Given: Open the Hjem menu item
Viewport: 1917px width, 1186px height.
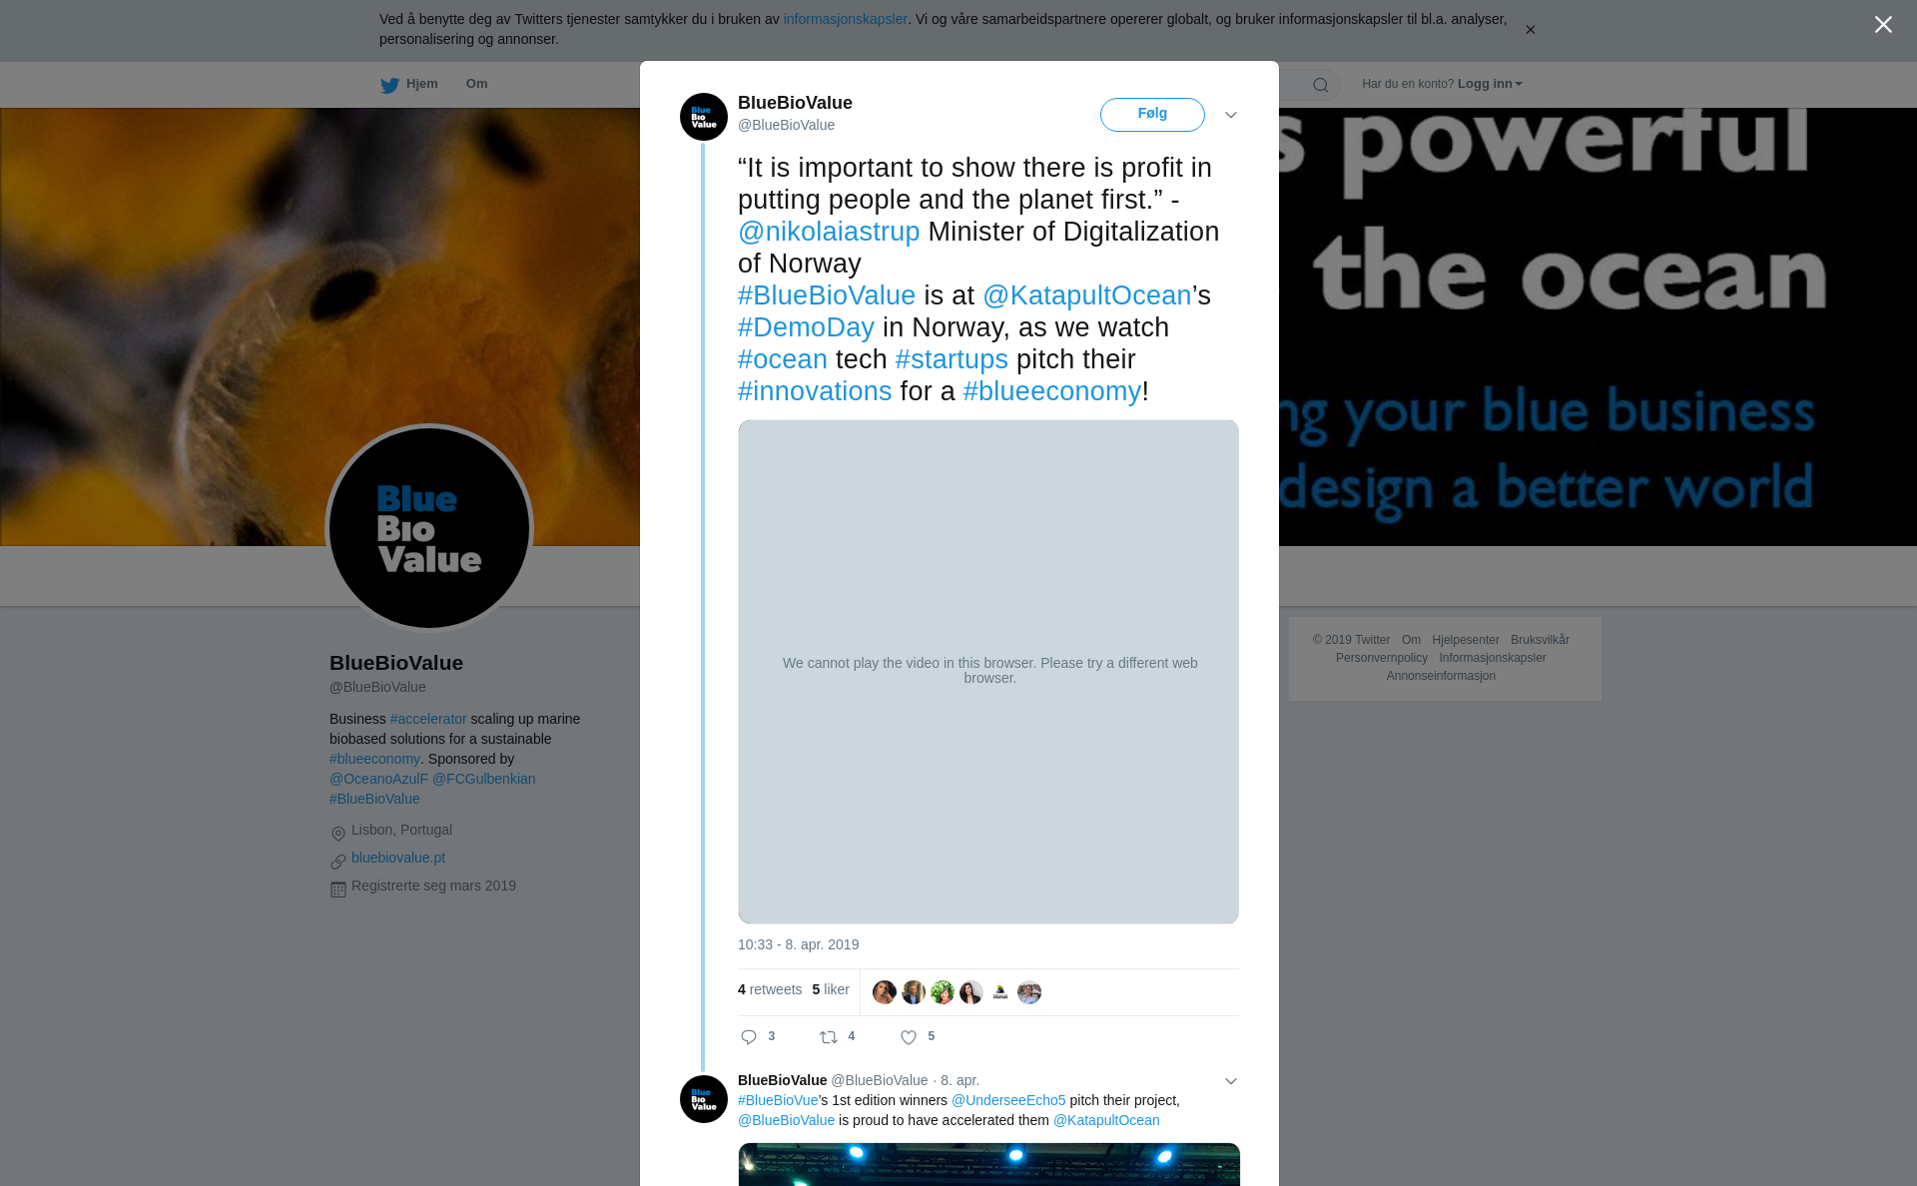Looking at the screenshot, I should click(x=422, y=84).
